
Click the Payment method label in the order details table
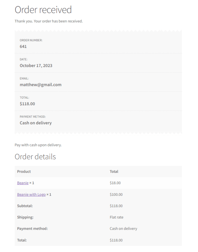pyautogui.click(x=32, y=229)
